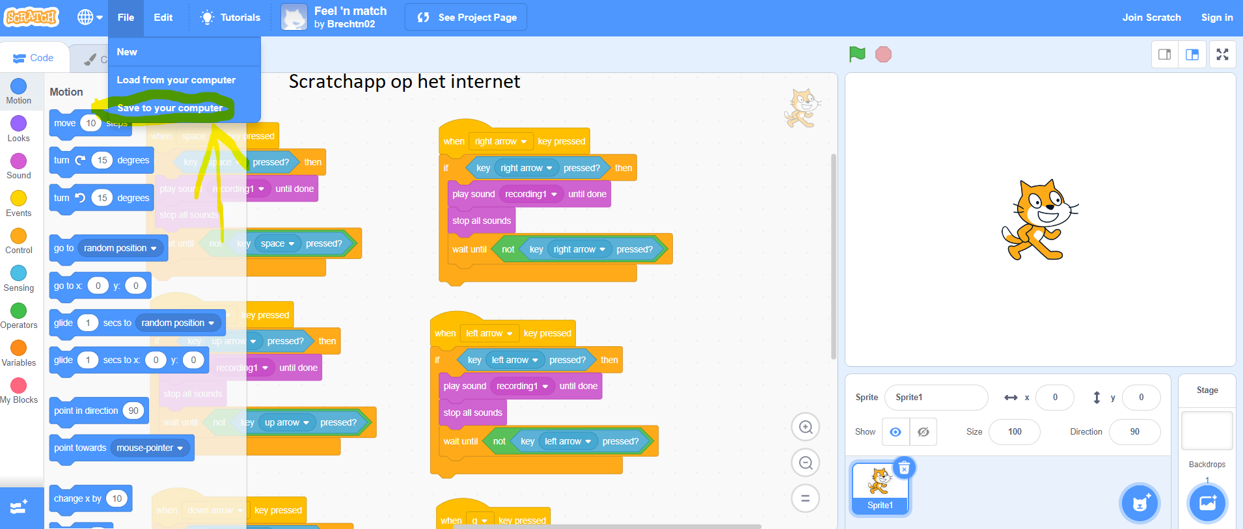Screen dimensions: 1243x529
Task: Click the sprite Direction field
Action: pyautogui.click(x=1134, y=432)
